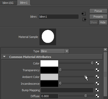Click the Diffuse slider handle
Viewport: 108px width, 99px height.
click(86, 96)
